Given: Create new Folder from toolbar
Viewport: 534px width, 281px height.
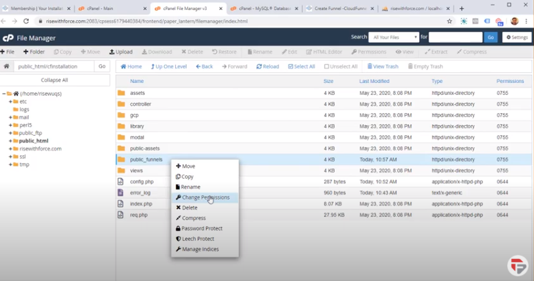Looking at the screenshot, I should [x=34, y=52].
